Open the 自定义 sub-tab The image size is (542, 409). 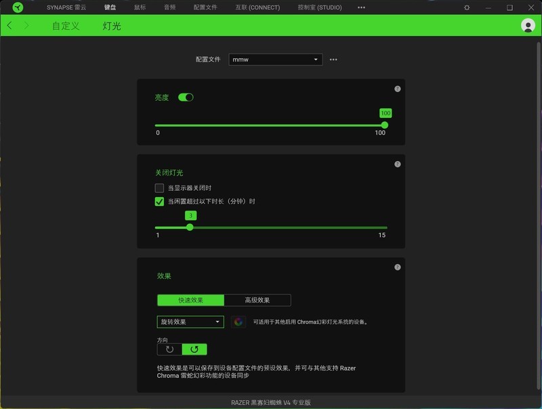pyautogui.click(x=66, y=26)
